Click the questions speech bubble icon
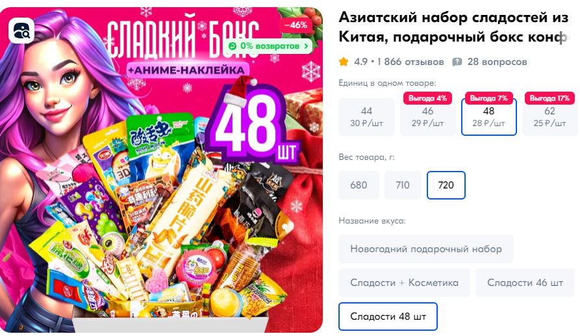This screenshot has width=580, height=336. (x=457, y=62)
